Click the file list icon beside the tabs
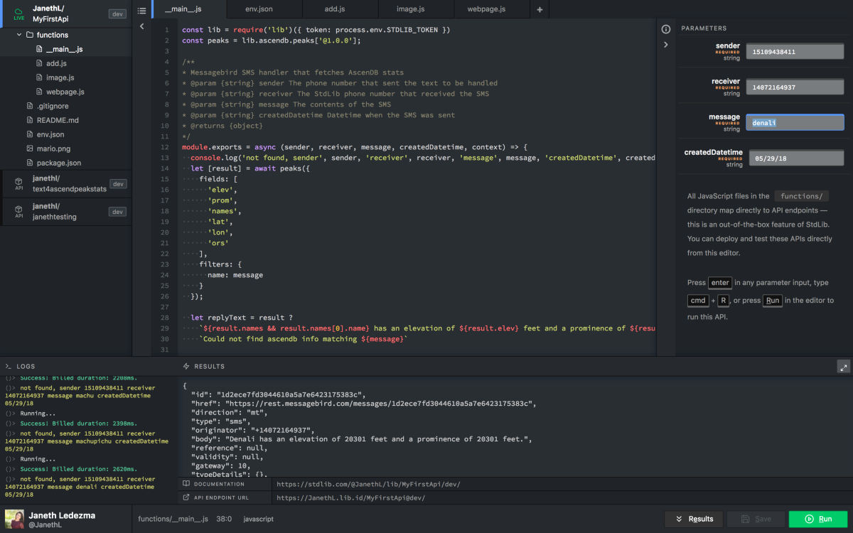 pyautogui.click(x=141, y=10)
